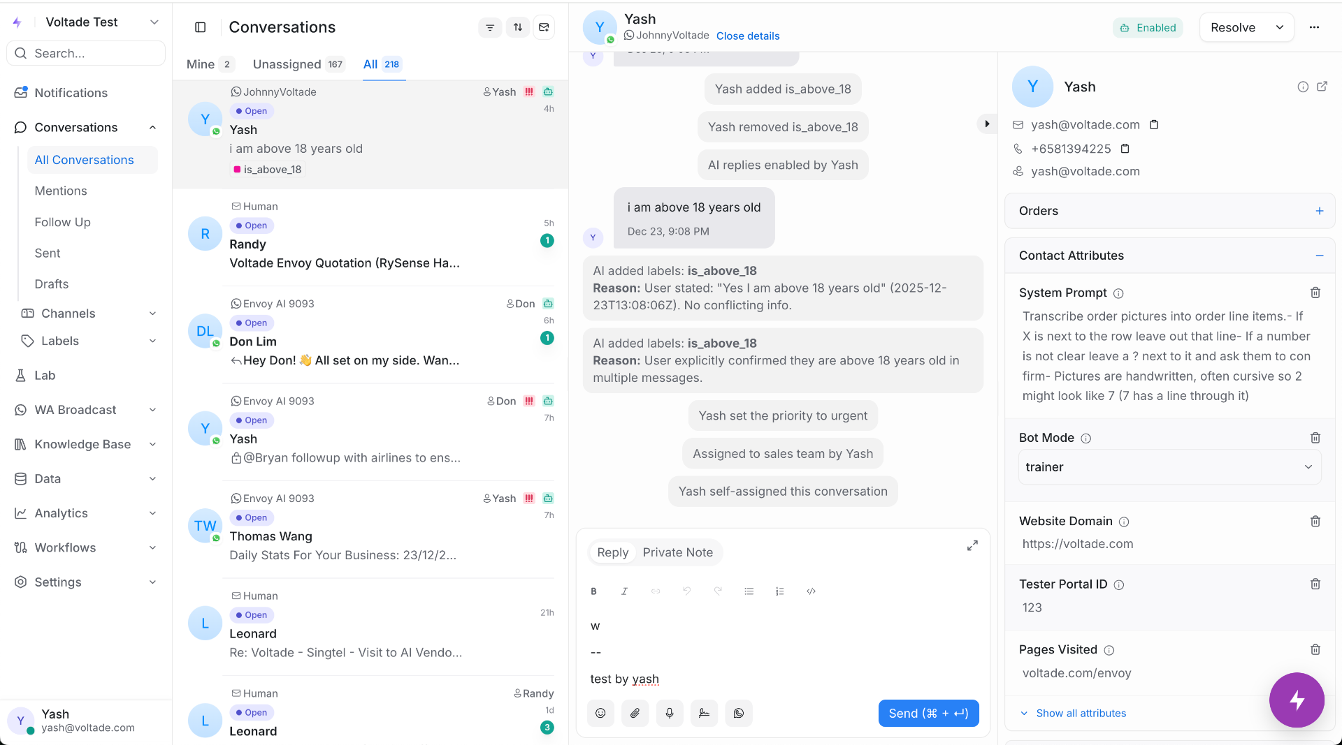Image resolution: width=1342 pixels, height=745 pixels.
Task: Select the Mine conversations tab
Action: [210, 64]
